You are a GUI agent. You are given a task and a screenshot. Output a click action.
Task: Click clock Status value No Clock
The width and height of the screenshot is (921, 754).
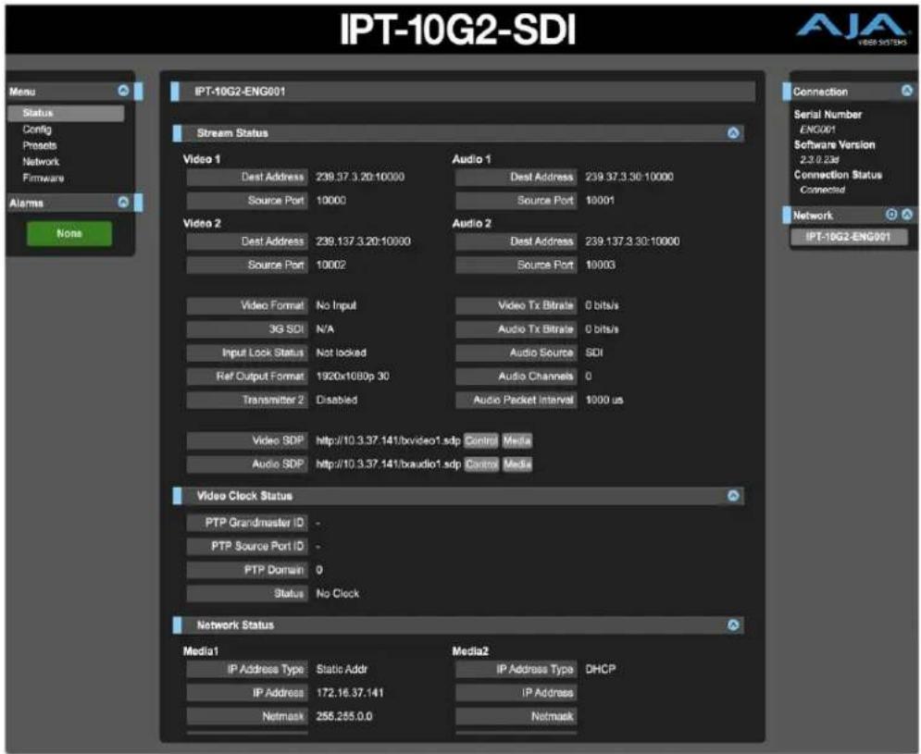click(338, 593)
